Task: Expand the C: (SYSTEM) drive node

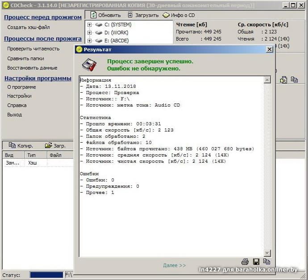Action: coord(89,25)
